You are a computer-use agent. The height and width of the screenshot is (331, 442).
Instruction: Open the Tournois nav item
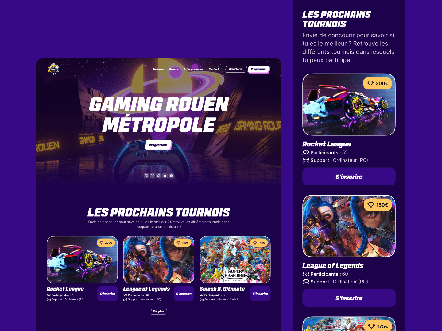tap(158, 69)
